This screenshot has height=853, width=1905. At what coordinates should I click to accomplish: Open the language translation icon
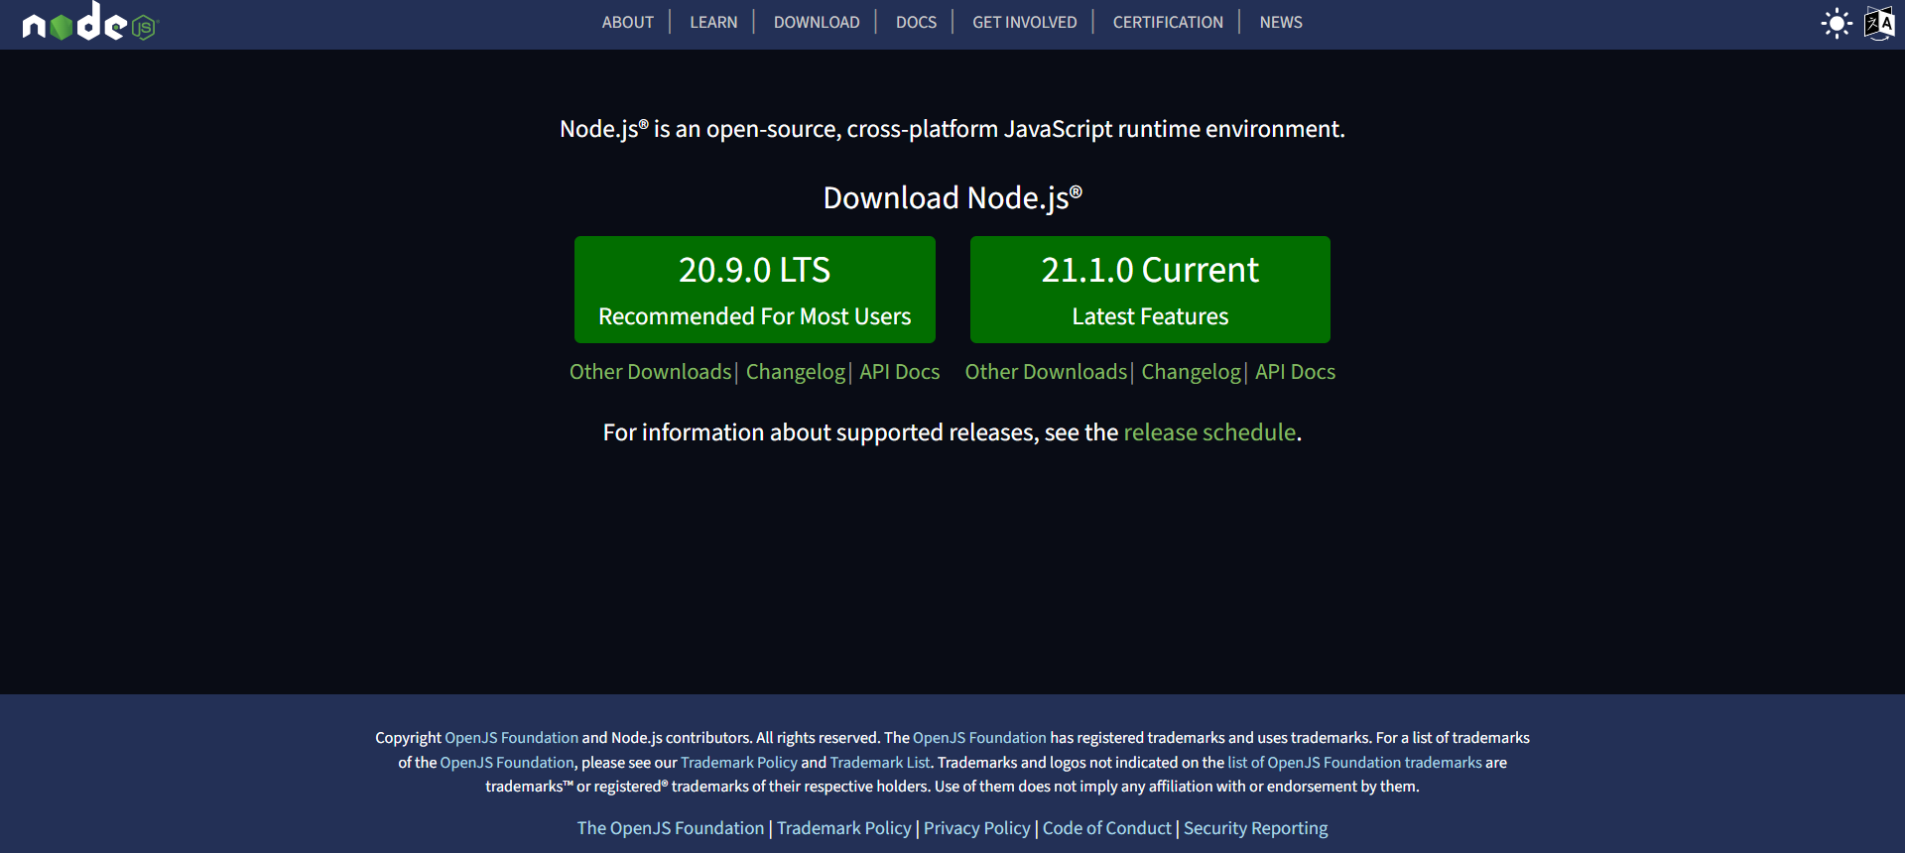coord(1879,23)
